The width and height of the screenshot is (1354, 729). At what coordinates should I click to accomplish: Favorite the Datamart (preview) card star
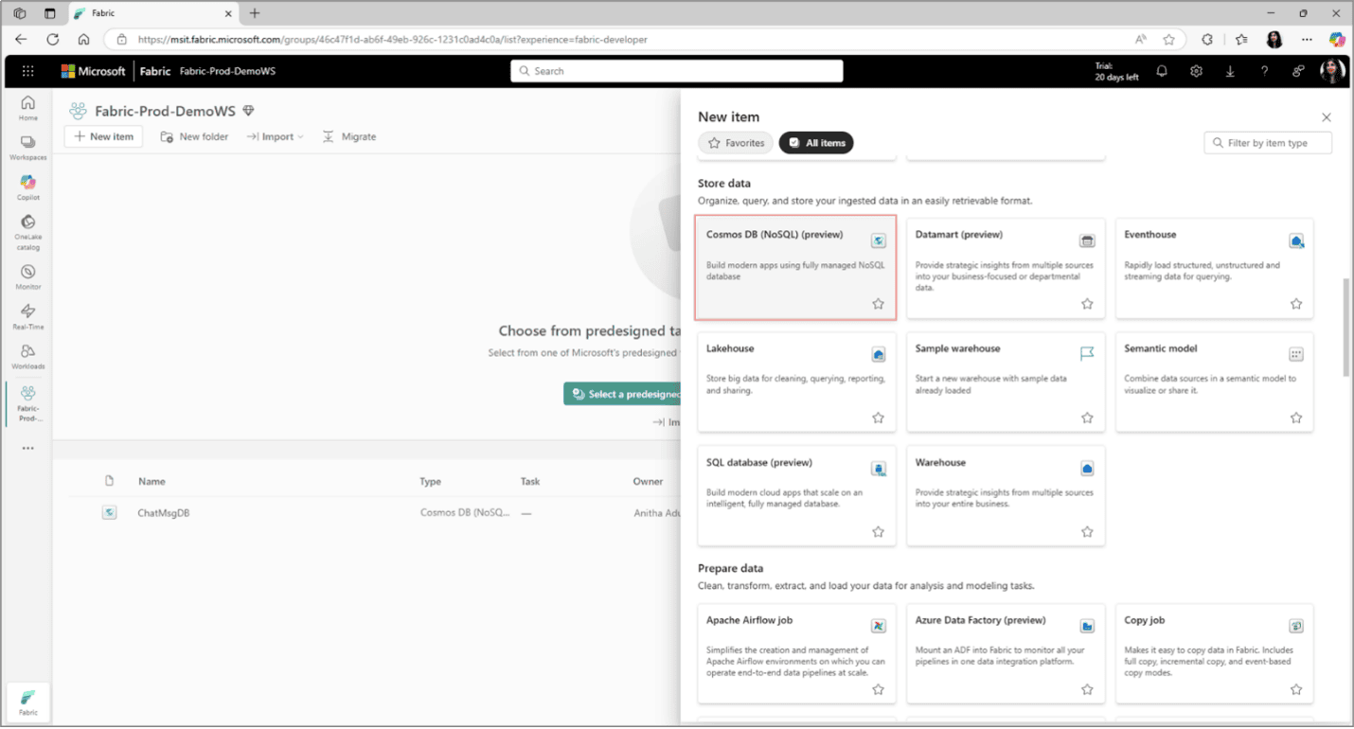click(x=1087, y=304)
